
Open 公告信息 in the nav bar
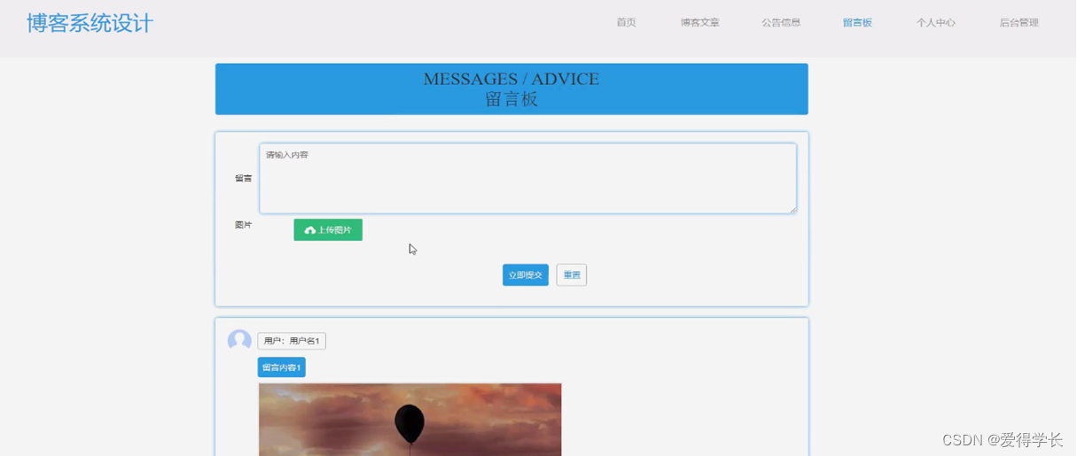[781, 23]
